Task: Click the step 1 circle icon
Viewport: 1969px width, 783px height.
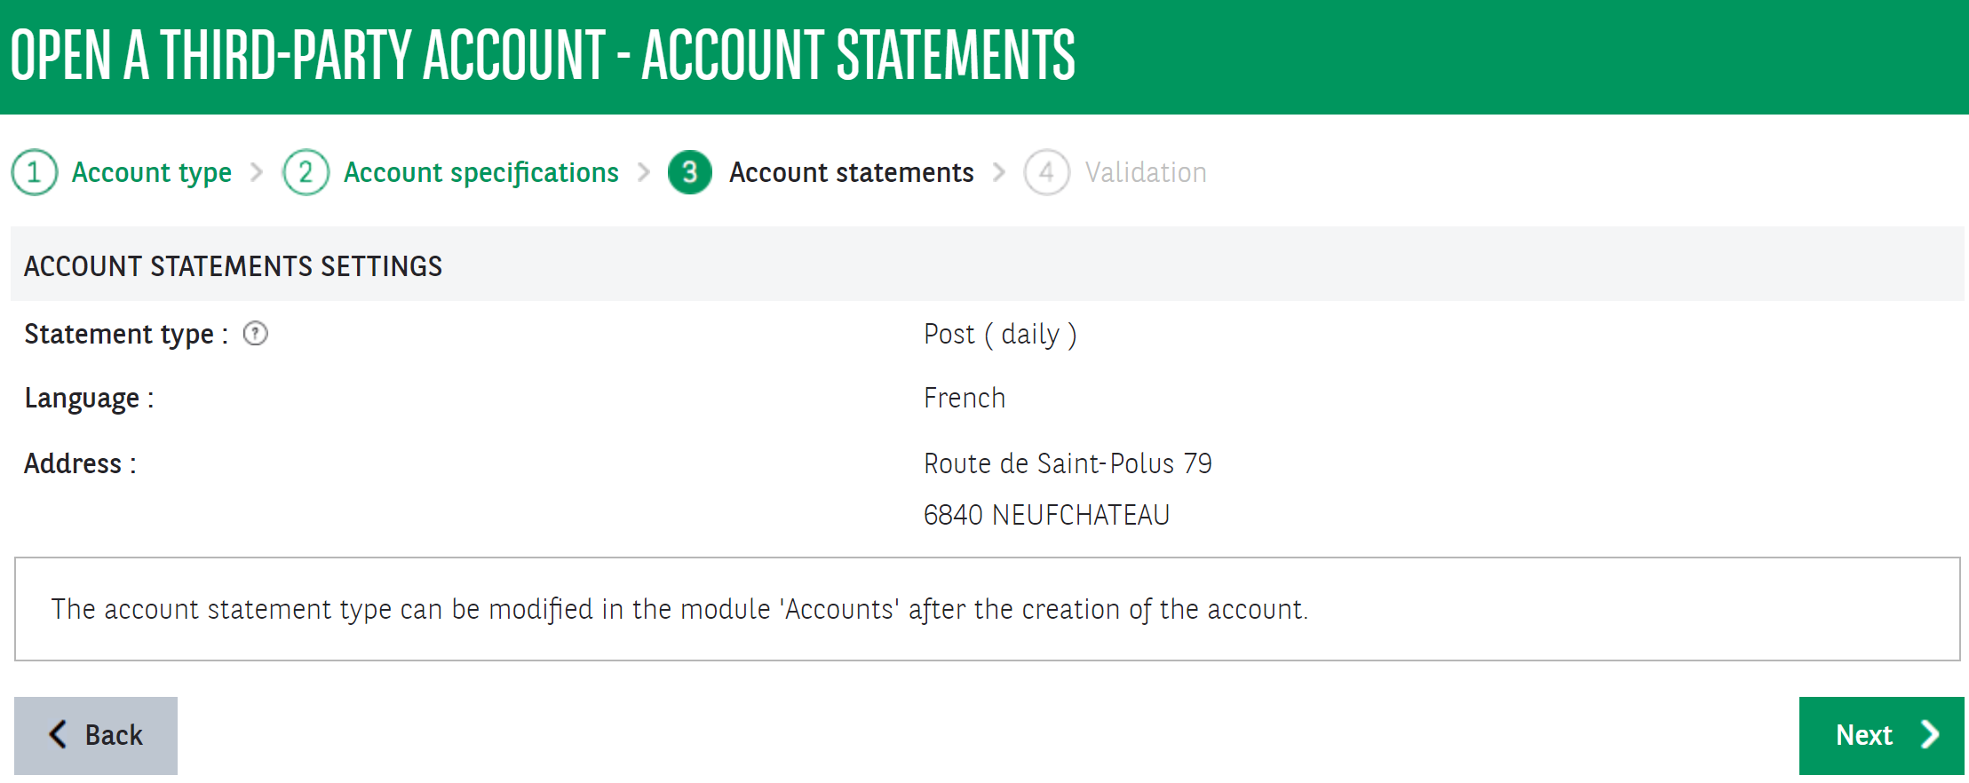Action: [x=35, y=172]
